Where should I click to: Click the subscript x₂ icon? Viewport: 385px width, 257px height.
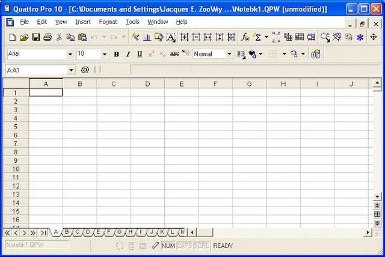(162, 54)
